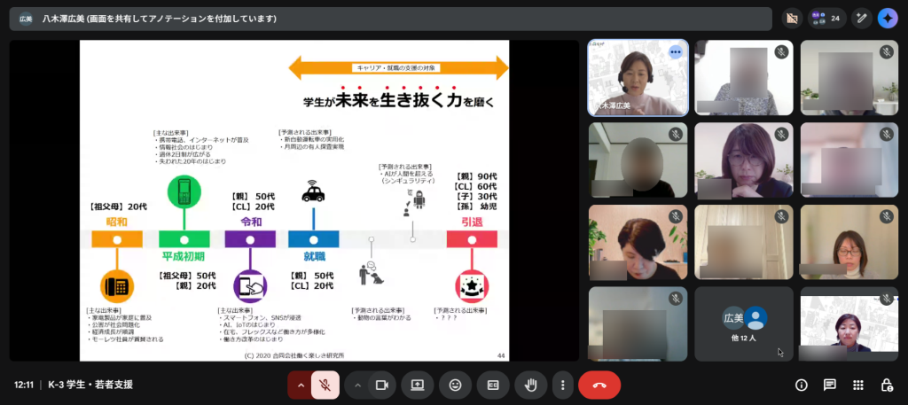Click the 他 12 人 participants tile
The image size is (908, 405).
tap(743, 323)
